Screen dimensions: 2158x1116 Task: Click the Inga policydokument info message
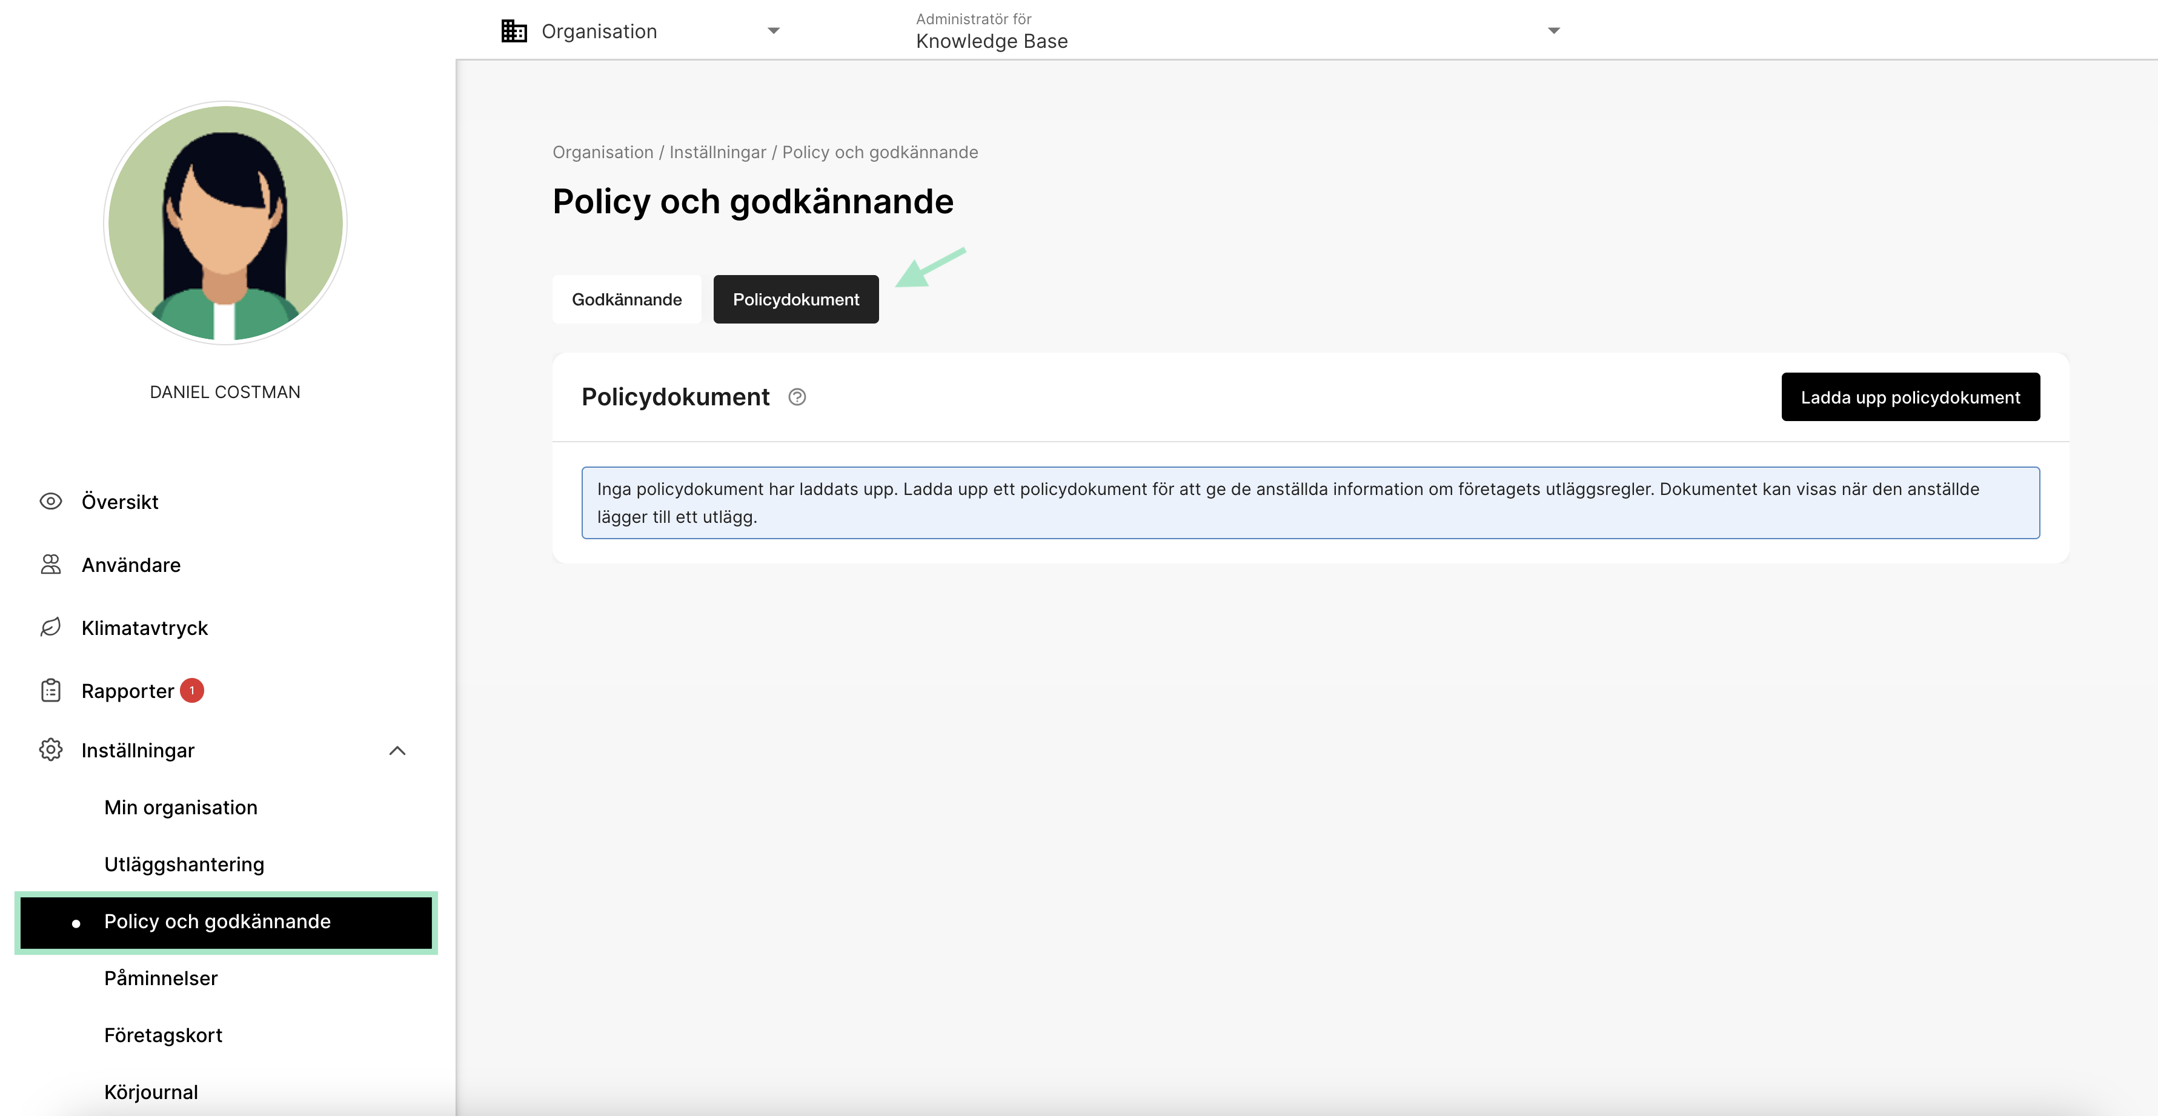point(1310,503)
